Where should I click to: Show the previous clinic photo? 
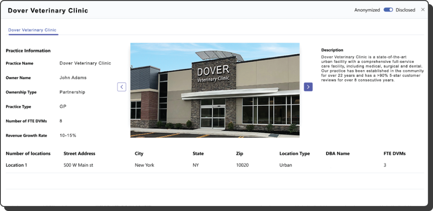122,87
